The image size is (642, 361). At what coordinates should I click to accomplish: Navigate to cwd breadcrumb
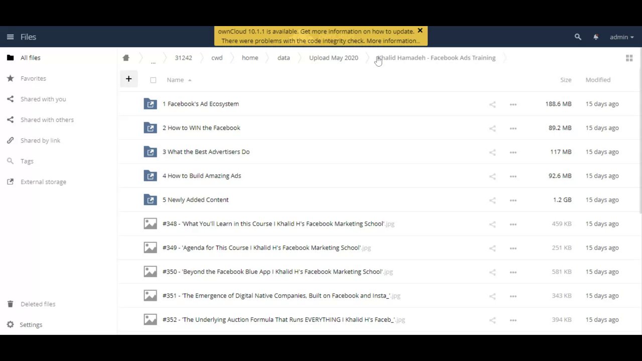(217, 58)
